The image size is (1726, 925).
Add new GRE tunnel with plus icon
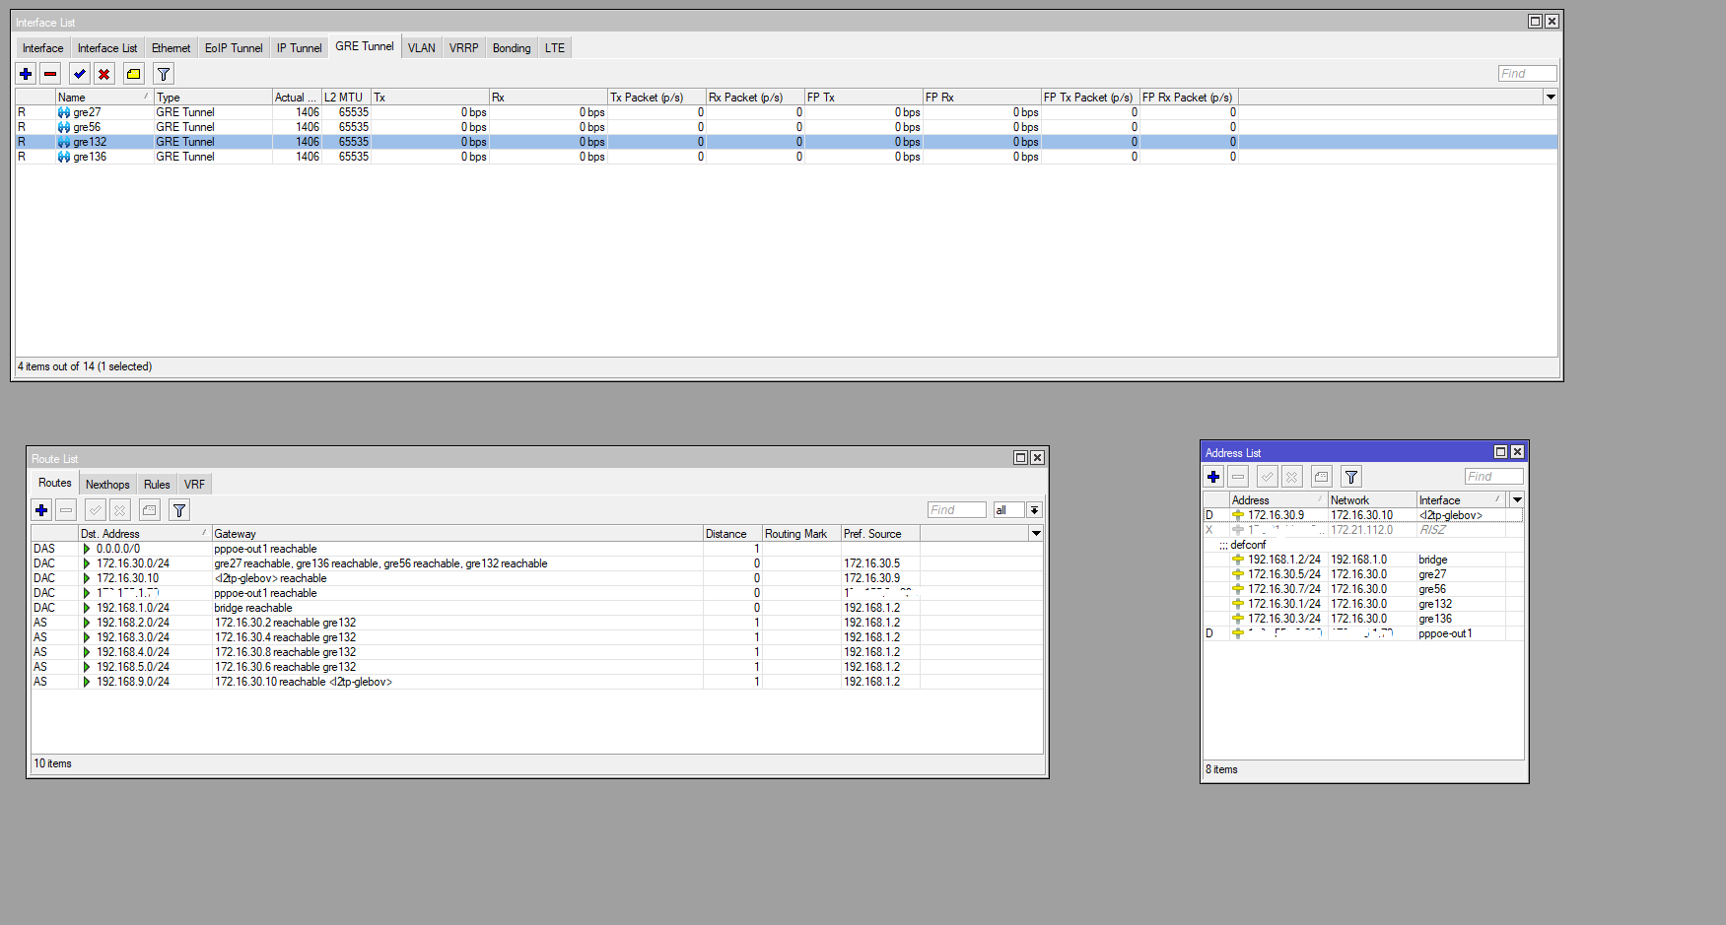click(27, 74)
